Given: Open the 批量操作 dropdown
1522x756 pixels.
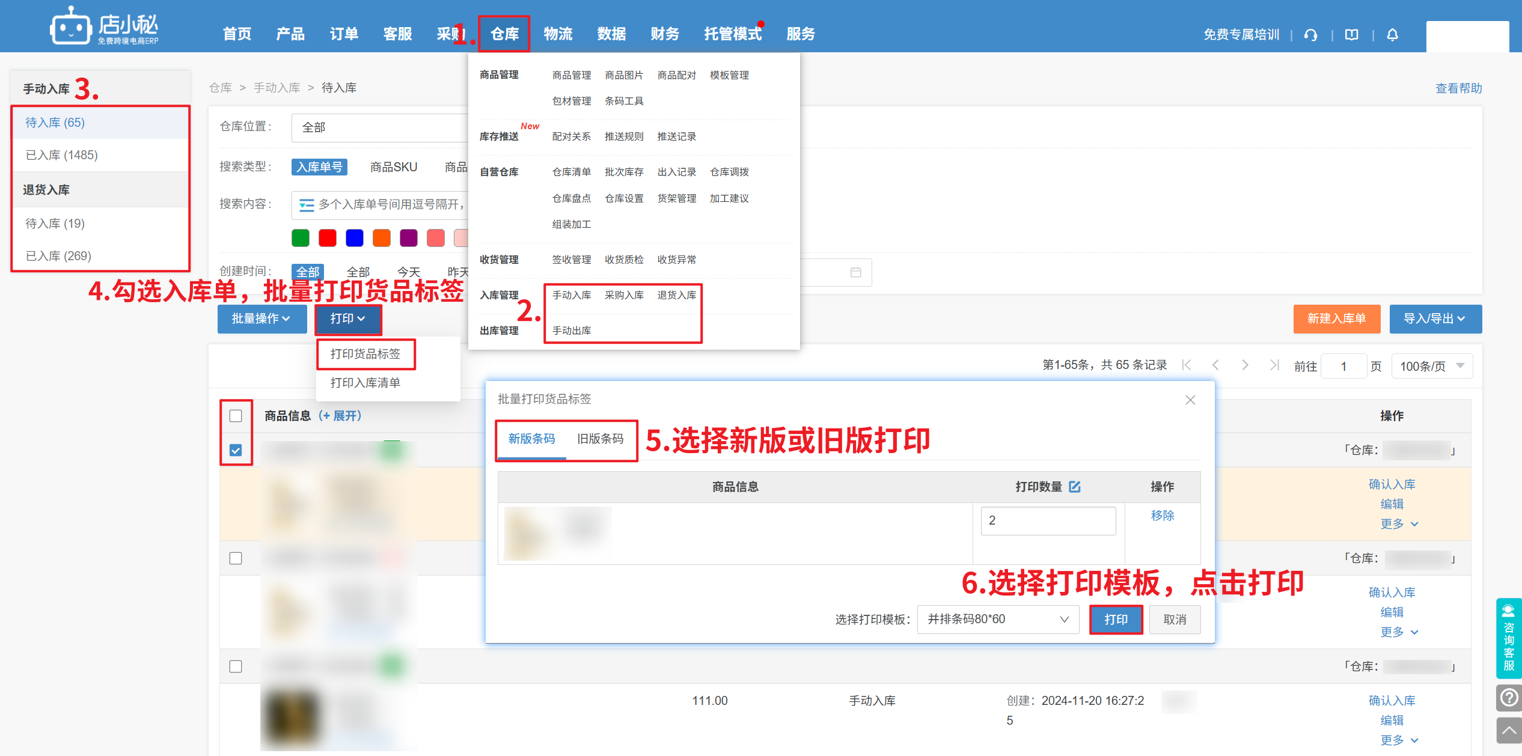Looking at the screenshot, I should click(261, 319).
